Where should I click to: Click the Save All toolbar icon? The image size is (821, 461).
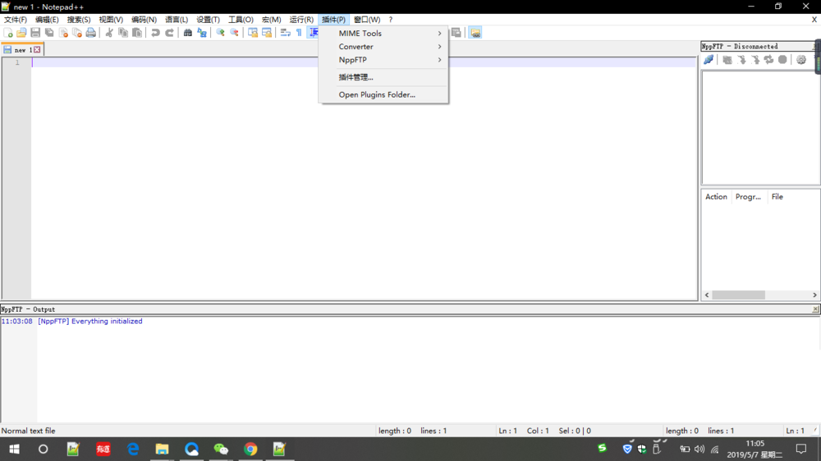49,33
